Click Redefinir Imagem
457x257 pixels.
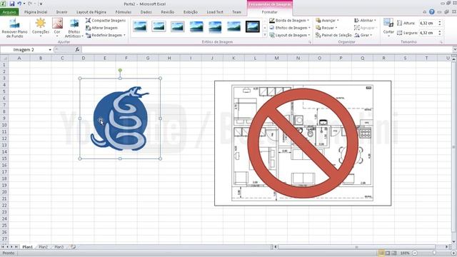coord(105,35)
